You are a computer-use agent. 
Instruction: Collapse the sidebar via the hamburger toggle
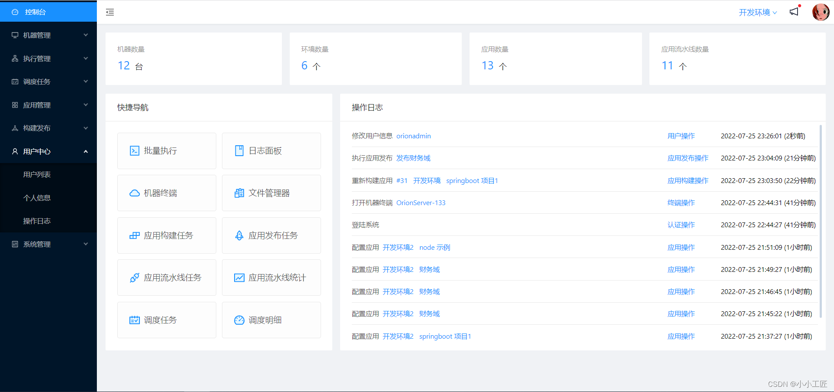(109, 12)
